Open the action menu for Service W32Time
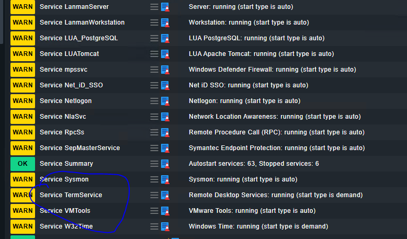 [154, 226]
